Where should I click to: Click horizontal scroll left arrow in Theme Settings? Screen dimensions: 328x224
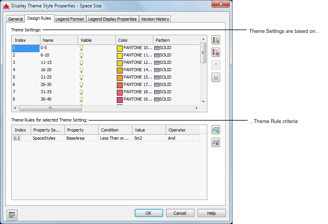[x=15, y=108]
